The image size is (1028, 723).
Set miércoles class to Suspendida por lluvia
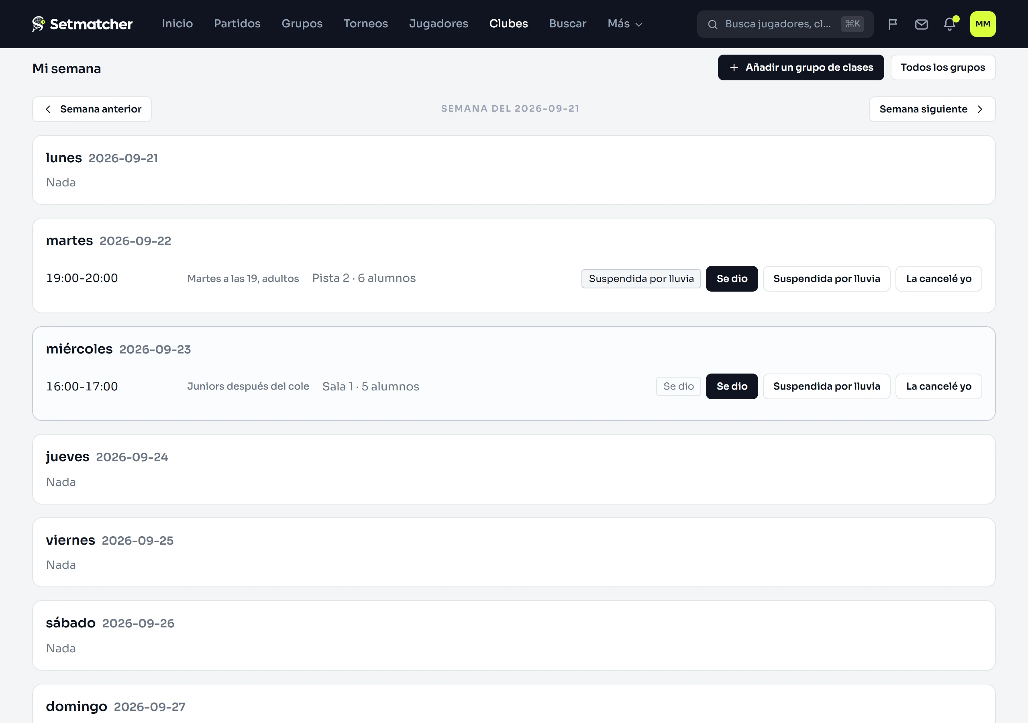point(826,386)
